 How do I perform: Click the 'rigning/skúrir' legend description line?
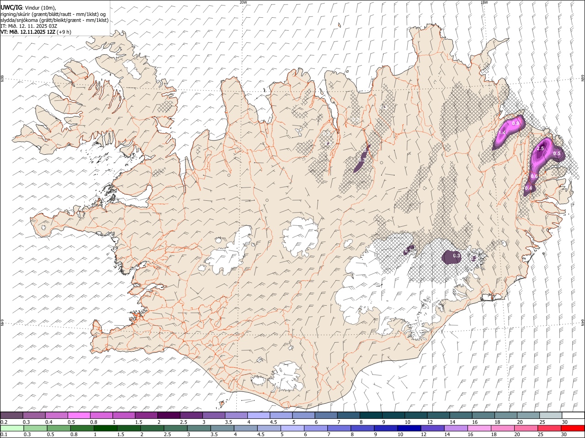(53, 14)
